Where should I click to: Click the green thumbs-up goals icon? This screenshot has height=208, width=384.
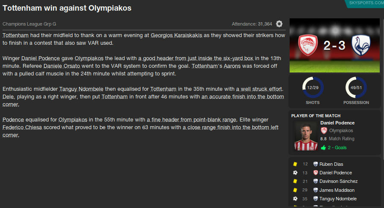[323, 147]
